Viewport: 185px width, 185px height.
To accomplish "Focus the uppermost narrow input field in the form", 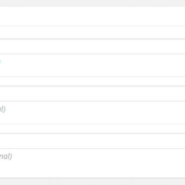I will tap(92, 32).
